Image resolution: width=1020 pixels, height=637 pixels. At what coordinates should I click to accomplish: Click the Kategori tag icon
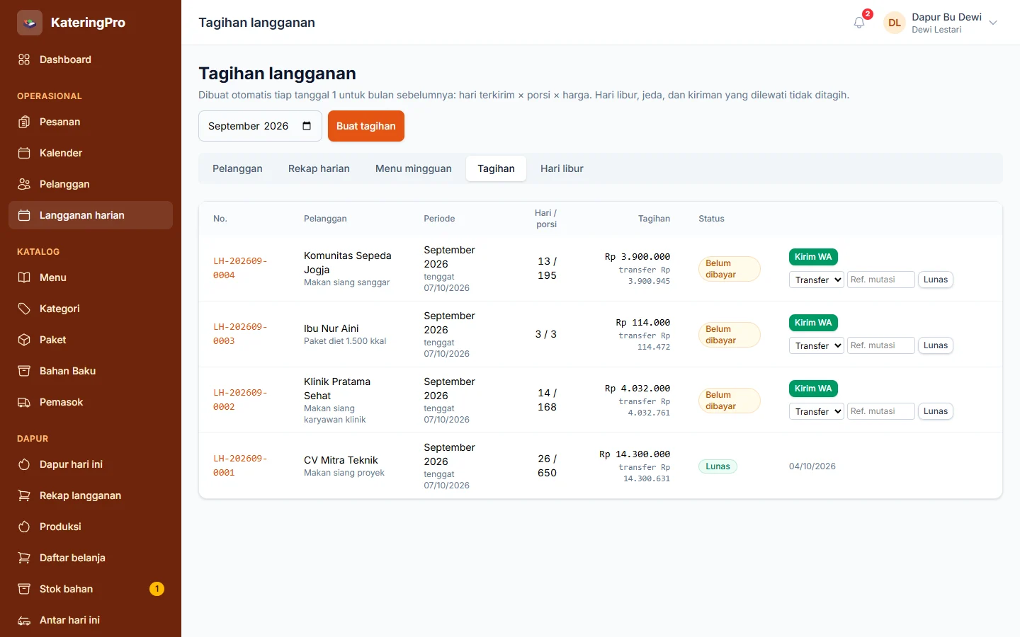click(x=24, y=309)
